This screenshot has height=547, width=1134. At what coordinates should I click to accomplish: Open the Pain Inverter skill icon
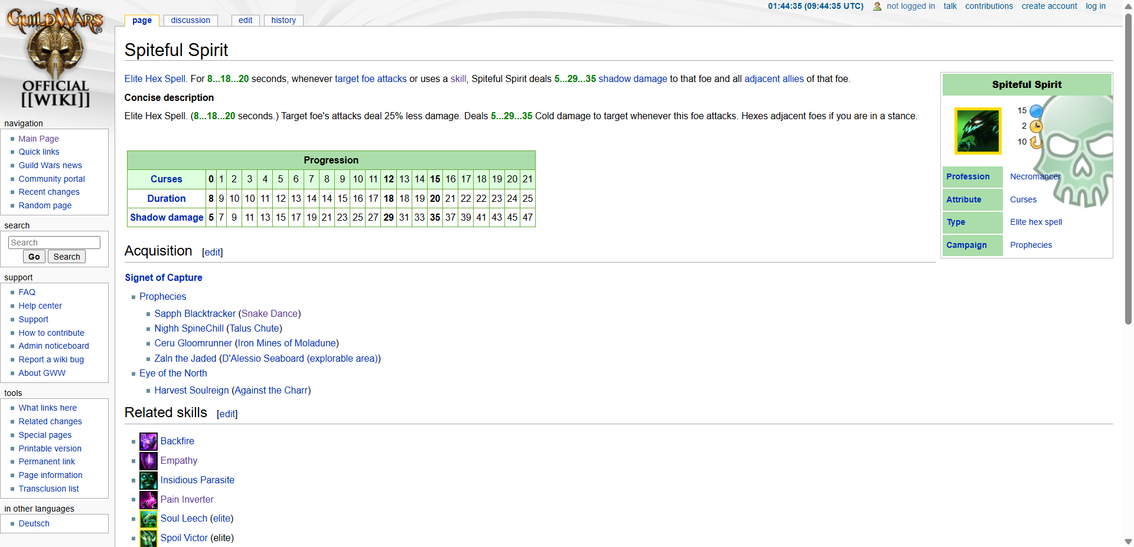[x=148, y=500]
